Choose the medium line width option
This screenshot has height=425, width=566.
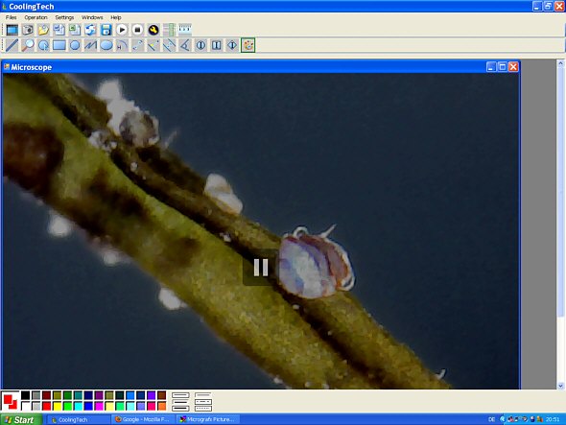(180, 402)
